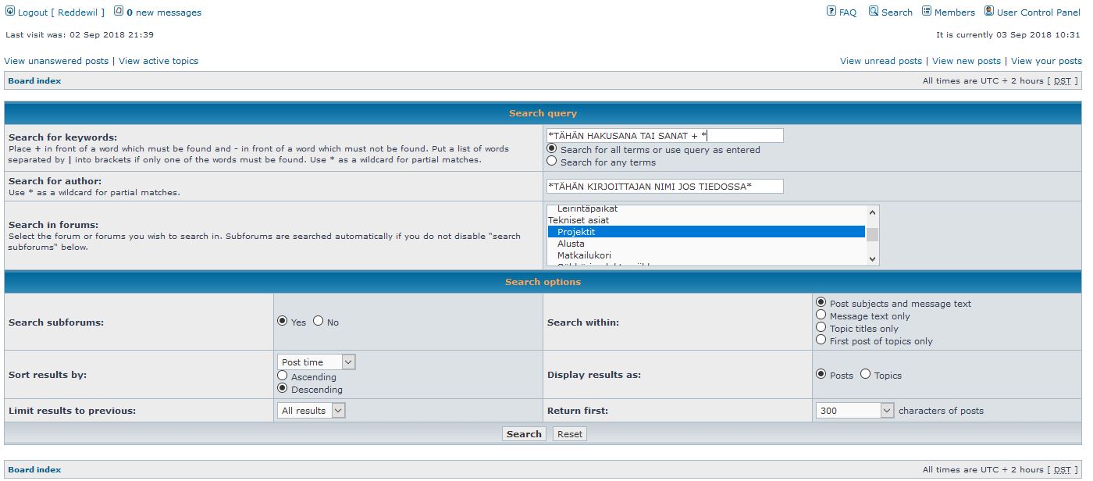
Task: Choose Ascending sort order
Action: tap(283, 376)
